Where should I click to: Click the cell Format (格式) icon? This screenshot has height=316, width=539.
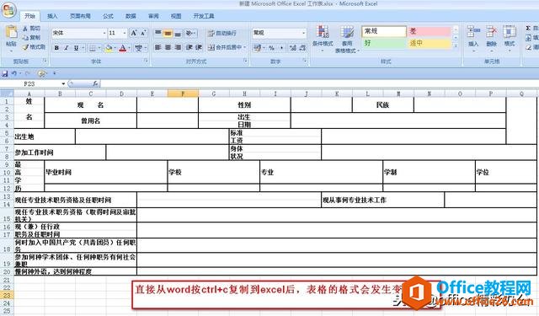[509, 32]
